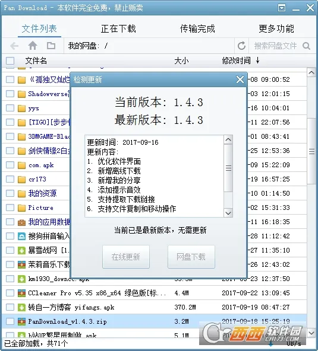This screenshot has height=351, width=318.
Task: Switch to the 正在下载 tab
Action: [118, 28]
